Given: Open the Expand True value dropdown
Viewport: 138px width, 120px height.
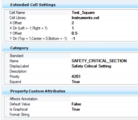Looking at the screenshot, I should pos(104,82).
